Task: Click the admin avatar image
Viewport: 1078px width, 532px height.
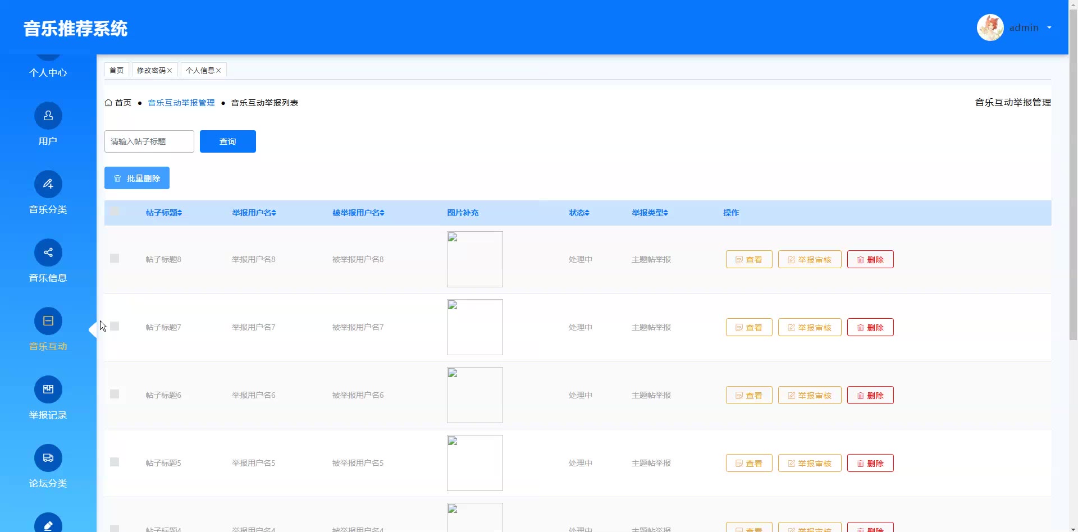Action: (990, 27)
